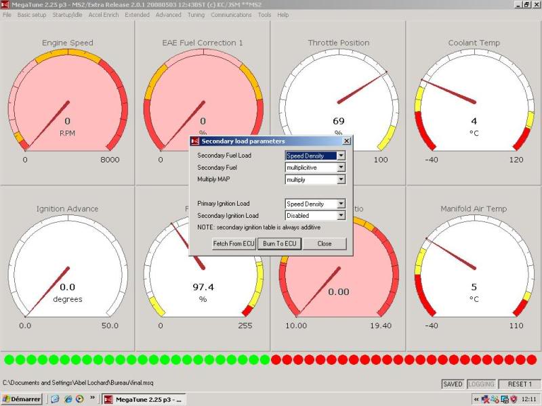This screenshot has height=406, width=542.
Task: Expand the quick launch overflow chevron
Action: [x=92, y=397]
